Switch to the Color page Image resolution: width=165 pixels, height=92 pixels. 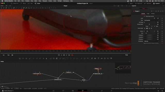(x=92, y=91)
